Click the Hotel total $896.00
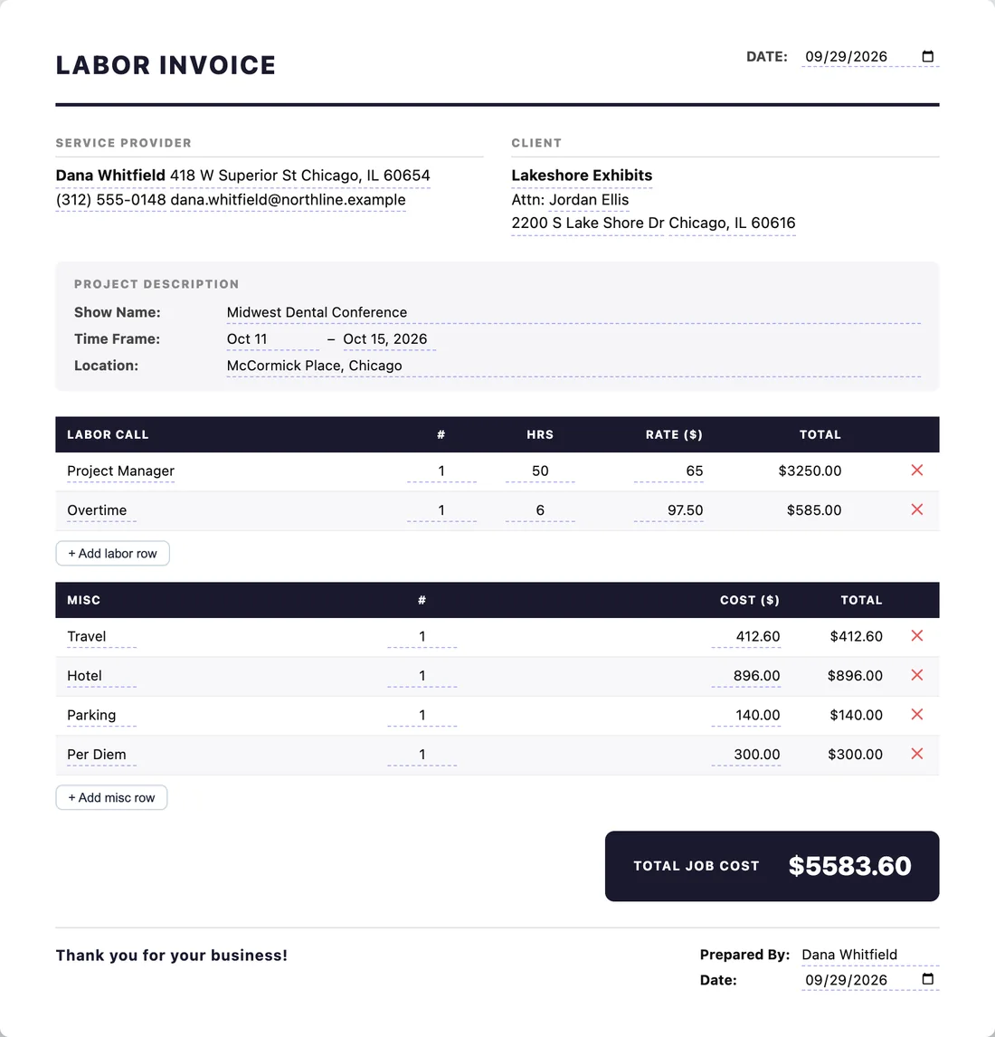This screenshot has width=995, height=1037. click(x=855, y=676)
